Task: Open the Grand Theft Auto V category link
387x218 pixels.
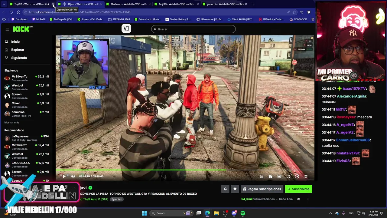Action: (94, 199)
